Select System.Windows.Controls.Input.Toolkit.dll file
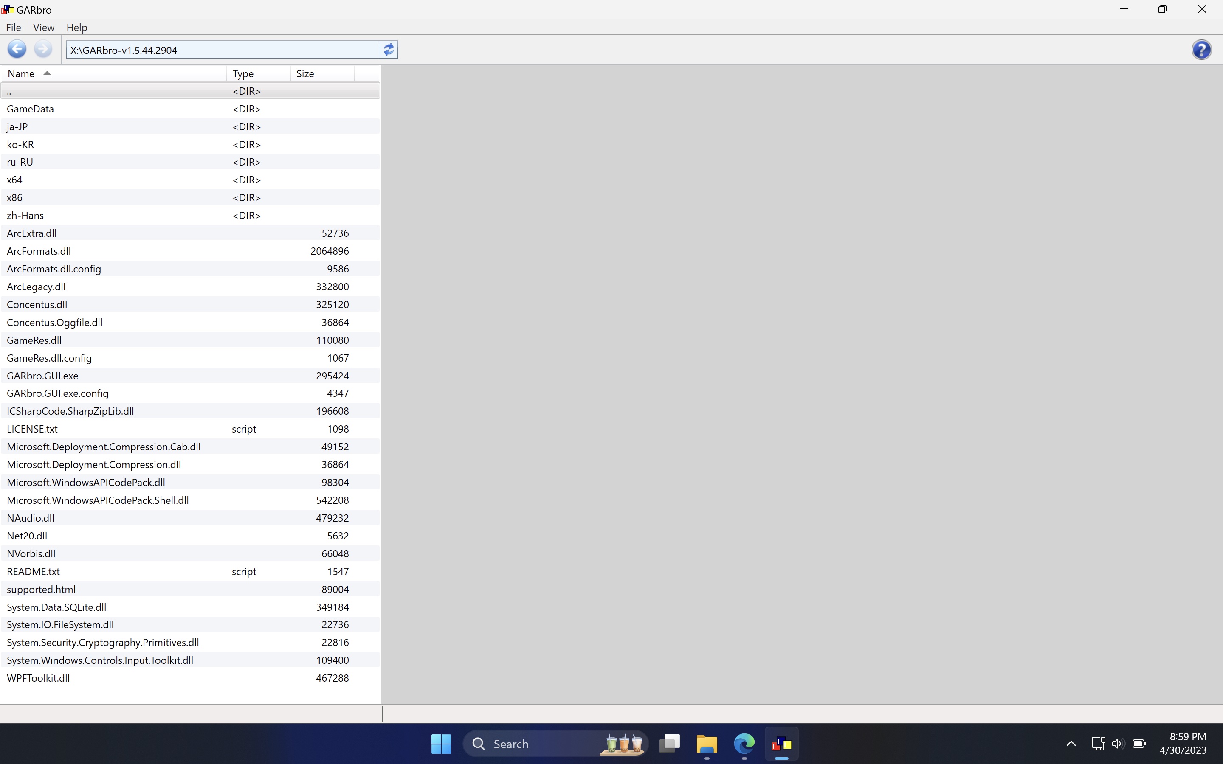The width and height of the screenshot is (1223, 764). pos(190,660)
